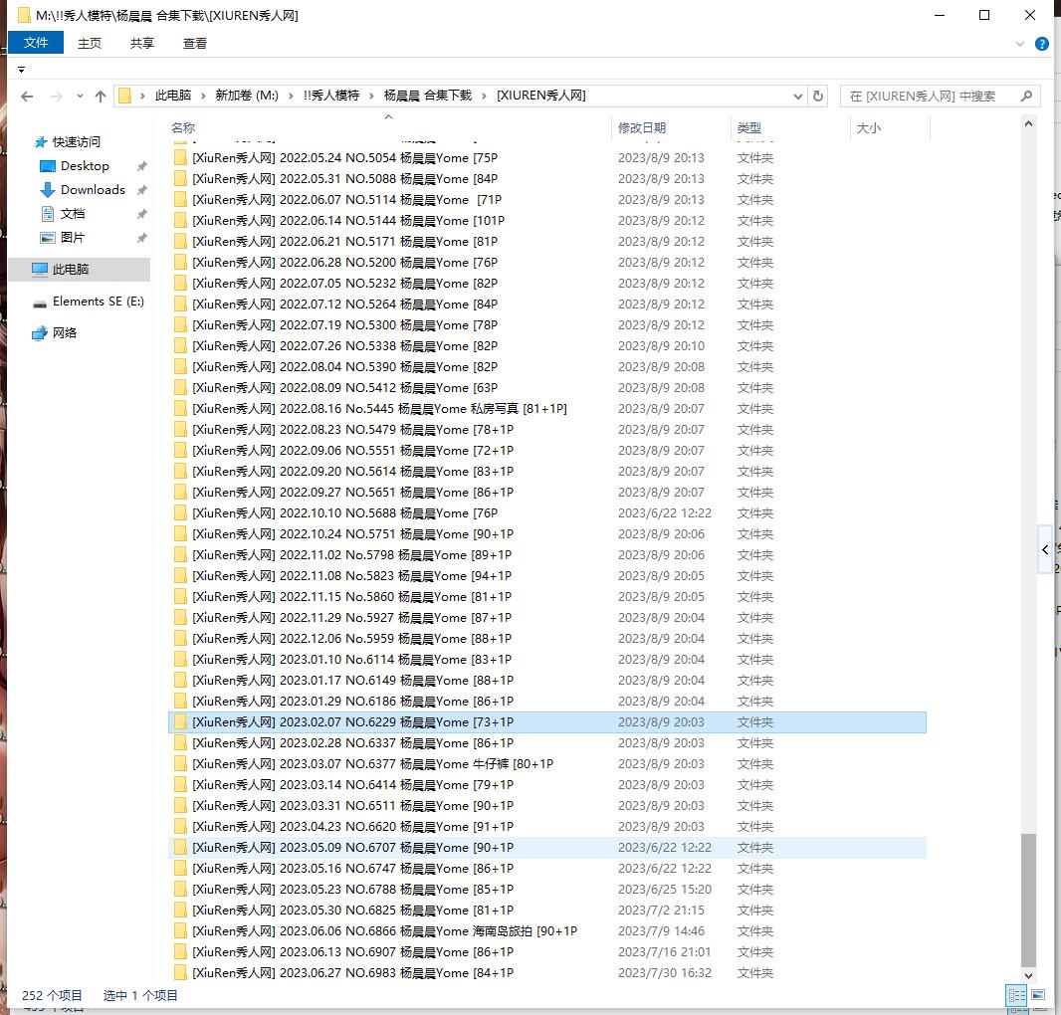Click 新加卷 (M:) in the breadcrumb

pos(247,96)
